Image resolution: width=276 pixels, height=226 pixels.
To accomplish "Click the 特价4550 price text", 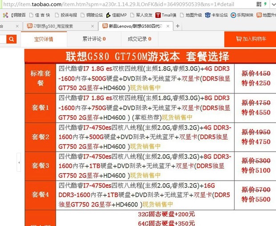I will click(256, 113).
